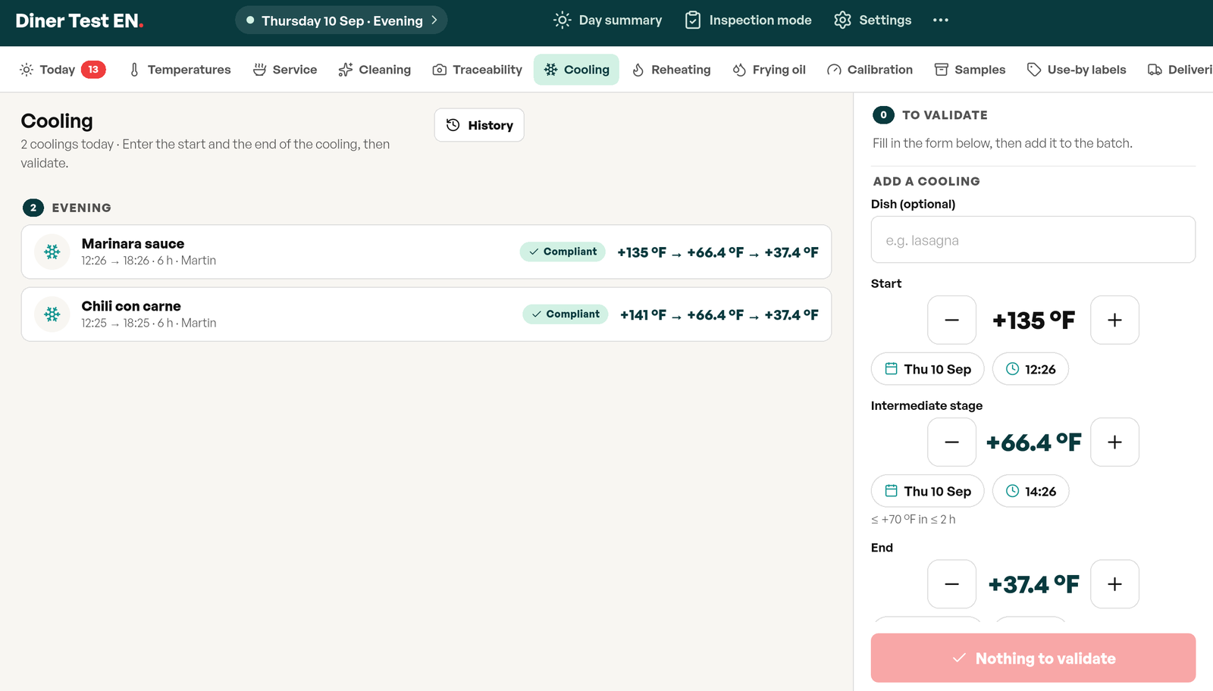Viewport: 1213px width, 691px height.
Task: Go to the Cleaning tab
Action: coord(375,70)
